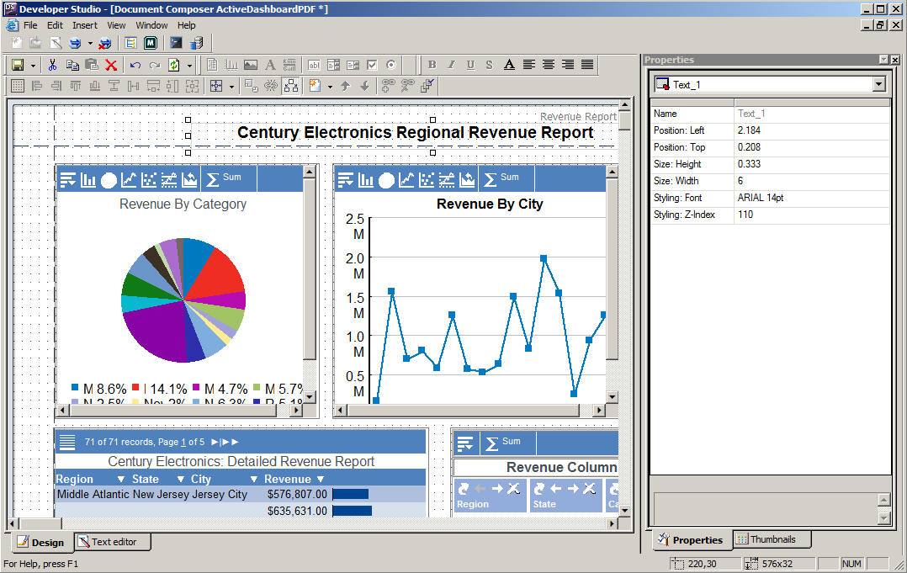Click the canvas horizontal scrollbar right arrow
This screenshot has height=573, width=907.
coord(612,524)
